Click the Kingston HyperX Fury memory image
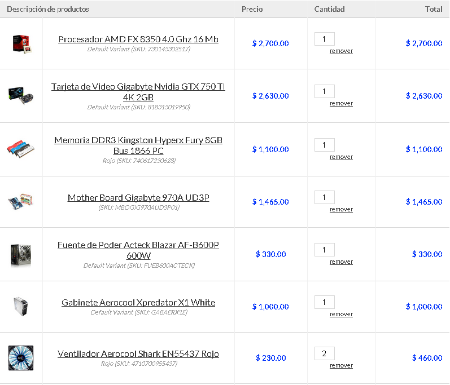The image size is (450, 385). pyautogui.click(x=21, y=149)
